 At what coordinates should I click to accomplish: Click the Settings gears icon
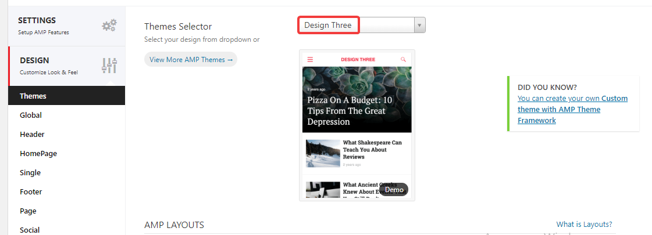point(109,26)
